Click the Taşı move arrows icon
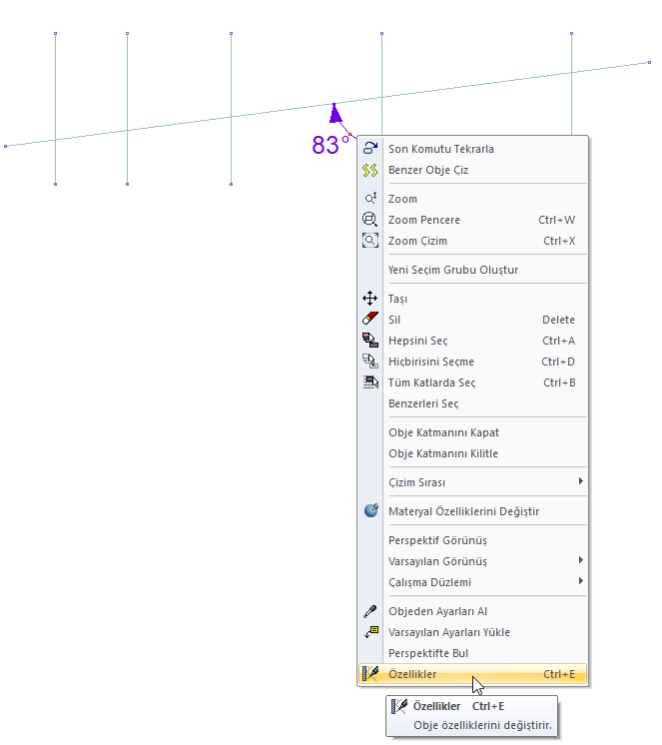This screenshot has height=745, width=662. 369,299
